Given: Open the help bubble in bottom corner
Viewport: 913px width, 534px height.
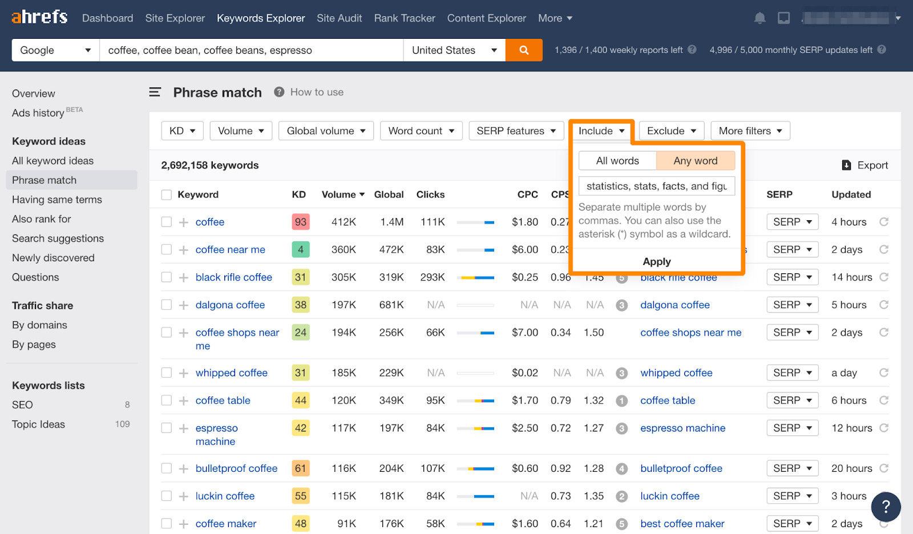Looking at the screenshot, I should tap(886, 507).
